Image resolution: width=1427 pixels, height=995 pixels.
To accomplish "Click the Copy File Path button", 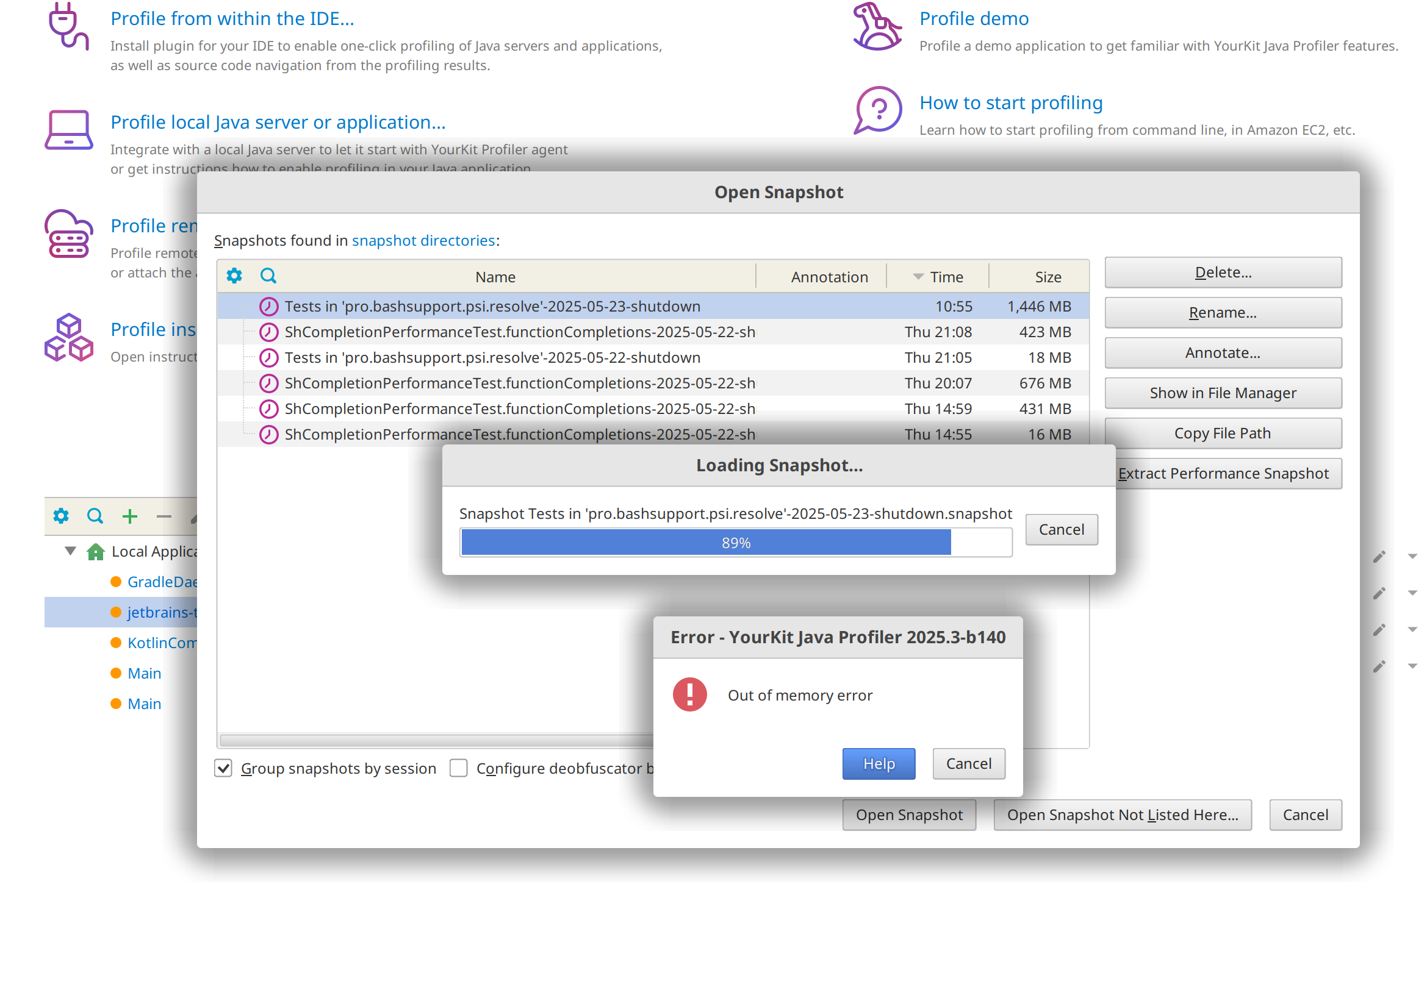I will 1223,433.
